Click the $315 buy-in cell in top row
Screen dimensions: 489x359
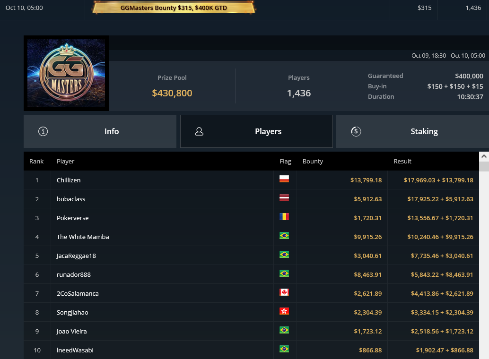pyautogui.click(x=424, y=8)
